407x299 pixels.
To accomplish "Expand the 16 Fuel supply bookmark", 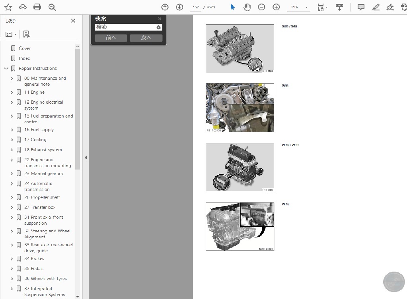I will point(12,129).
